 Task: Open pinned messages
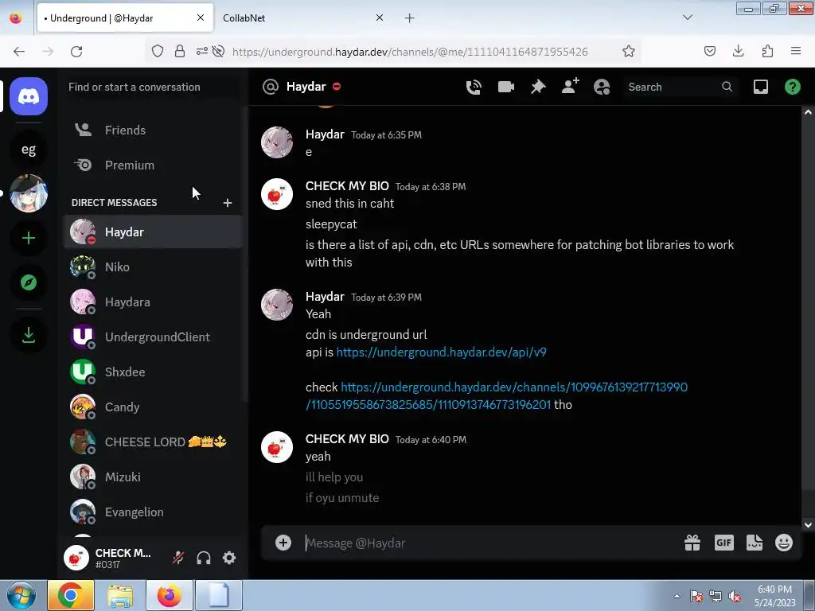[x=538, y=87]
